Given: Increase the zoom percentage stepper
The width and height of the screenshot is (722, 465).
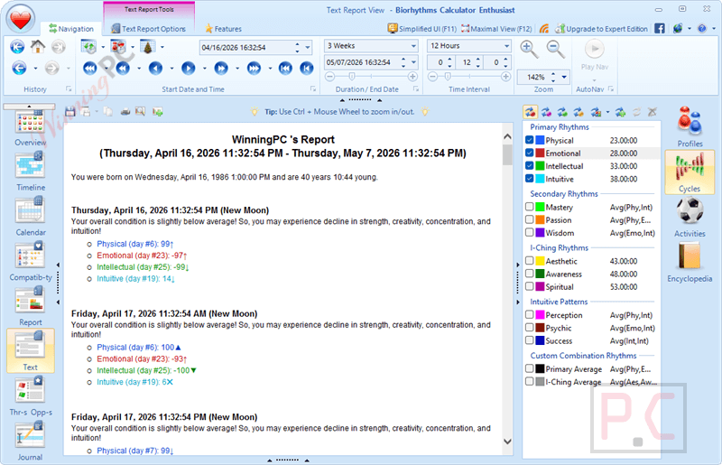Looking at the screenshot, I should tap(553, 74).
